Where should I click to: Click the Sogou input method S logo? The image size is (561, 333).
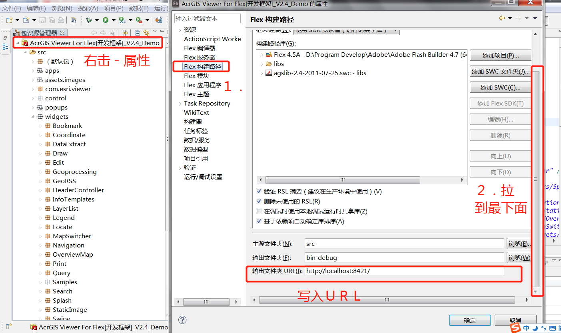tap(516, 328)
